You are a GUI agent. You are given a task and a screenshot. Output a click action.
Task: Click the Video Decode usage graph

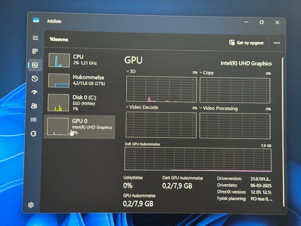(161, 125)
